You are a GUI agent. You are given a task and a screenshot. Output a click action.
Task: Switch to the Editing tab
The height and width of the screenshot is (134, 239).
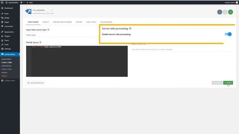tap(79, 22)
